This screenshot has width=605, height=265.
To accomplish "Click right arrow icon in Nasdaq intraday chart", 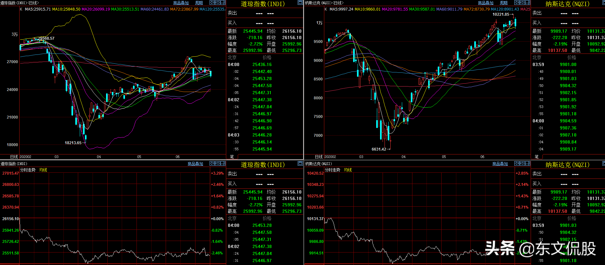I will tap(522, 163).
